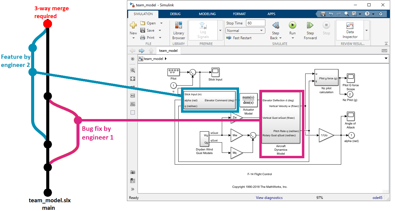395x211 pixels.
Task: Click the Save icon in quick access toolbar
Action: tap(323, 14)
